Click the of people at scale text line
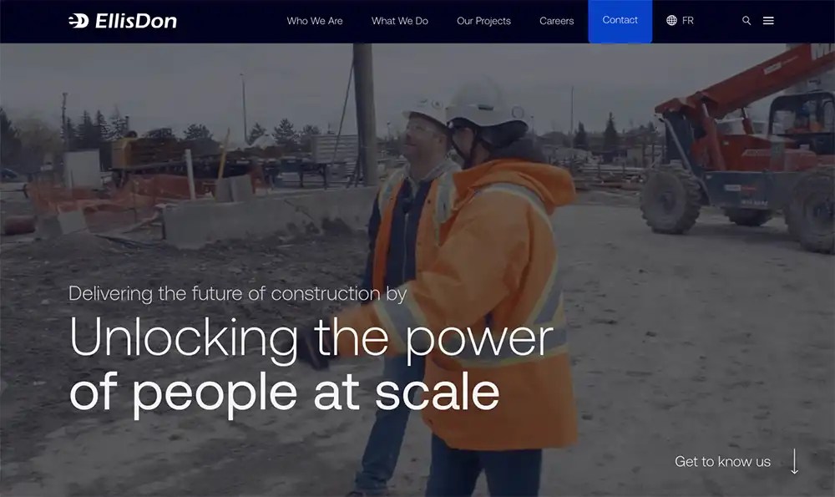Viewport: 835px width, 497px height. click(x=285, y=393)
